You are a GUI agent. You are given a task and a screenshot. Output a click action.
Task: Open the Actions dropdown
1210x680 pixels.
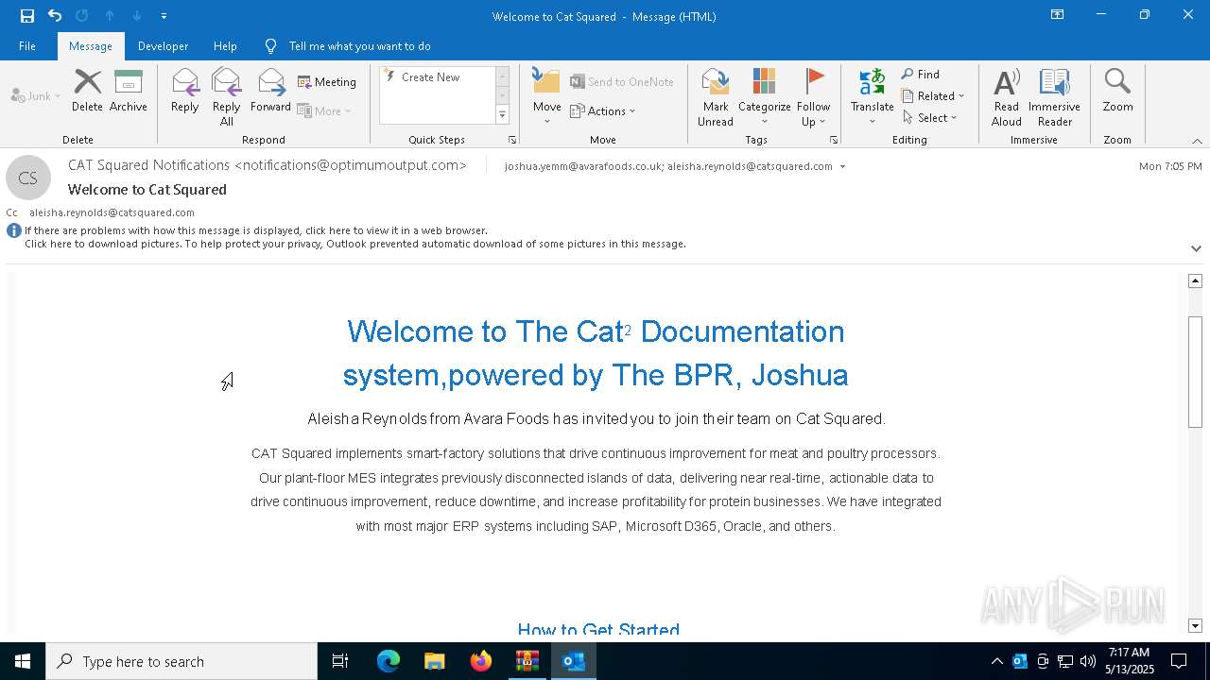point(603,110)
